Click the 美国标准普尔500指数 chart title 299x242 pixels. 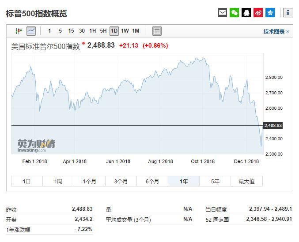coord(45,46)
